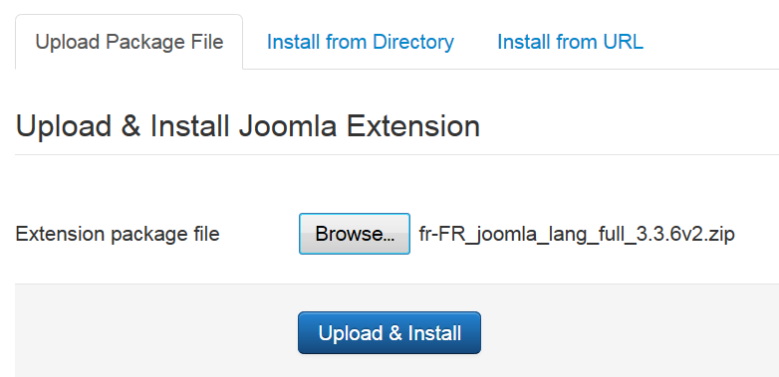Screen dimensions: 779x377
Task: Go to URL-based extension install
Action: 570,42
